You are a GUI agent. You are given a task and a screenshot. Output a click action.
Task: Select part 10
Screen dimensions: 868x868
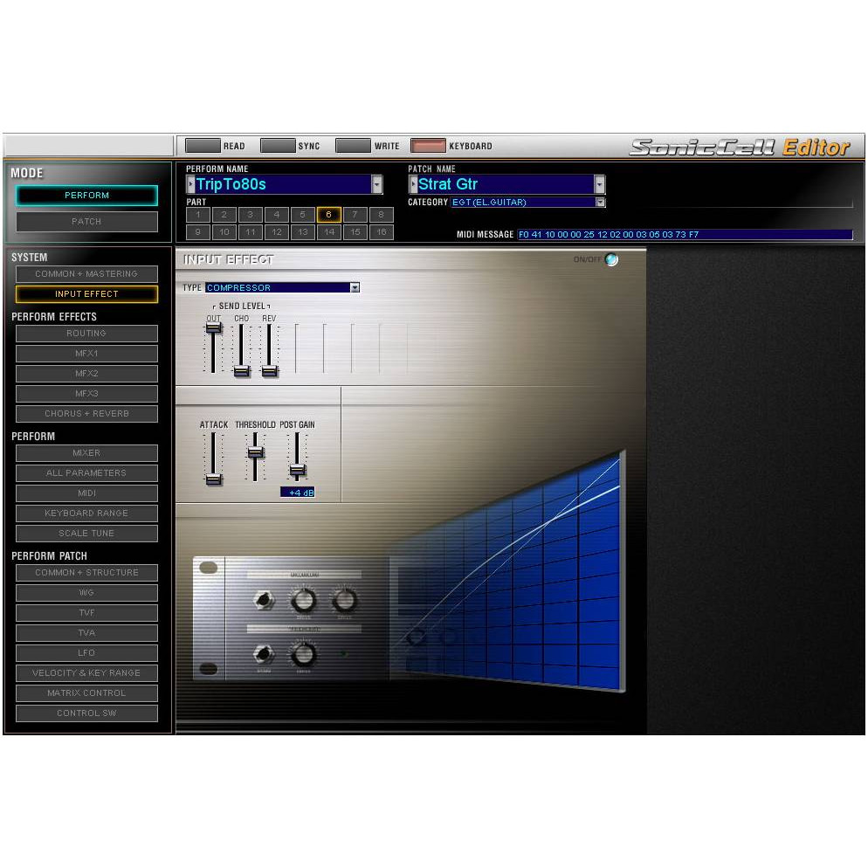(x=224, y=232)
